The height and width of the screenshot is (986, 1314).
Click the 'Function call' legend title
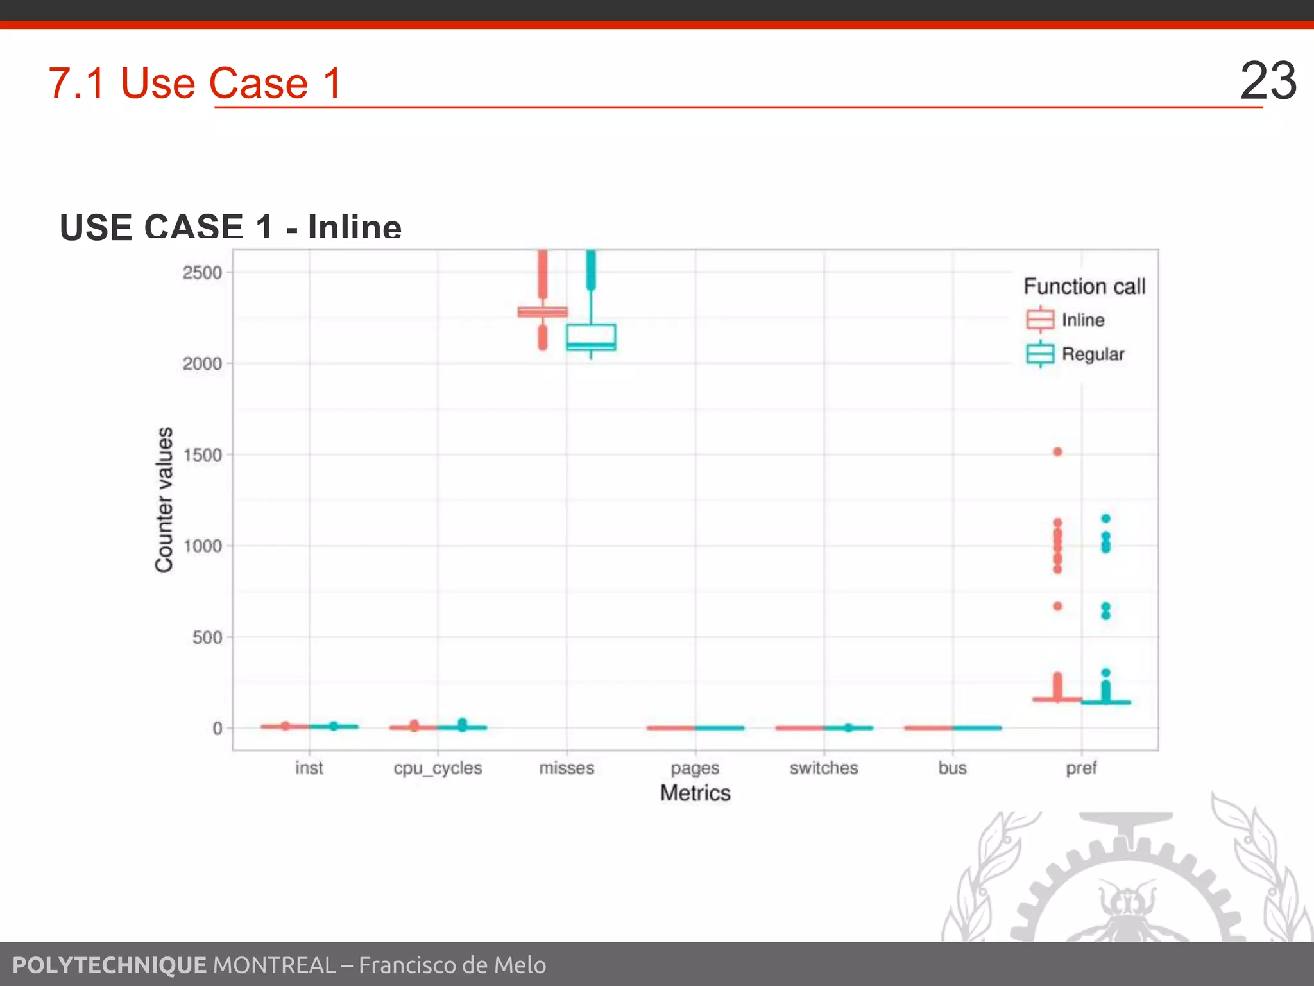pos(1084,286)
